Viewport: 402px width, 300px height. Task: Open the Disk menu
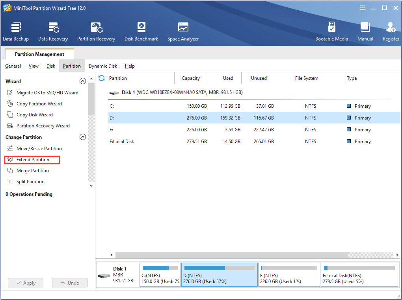point(51,66)
